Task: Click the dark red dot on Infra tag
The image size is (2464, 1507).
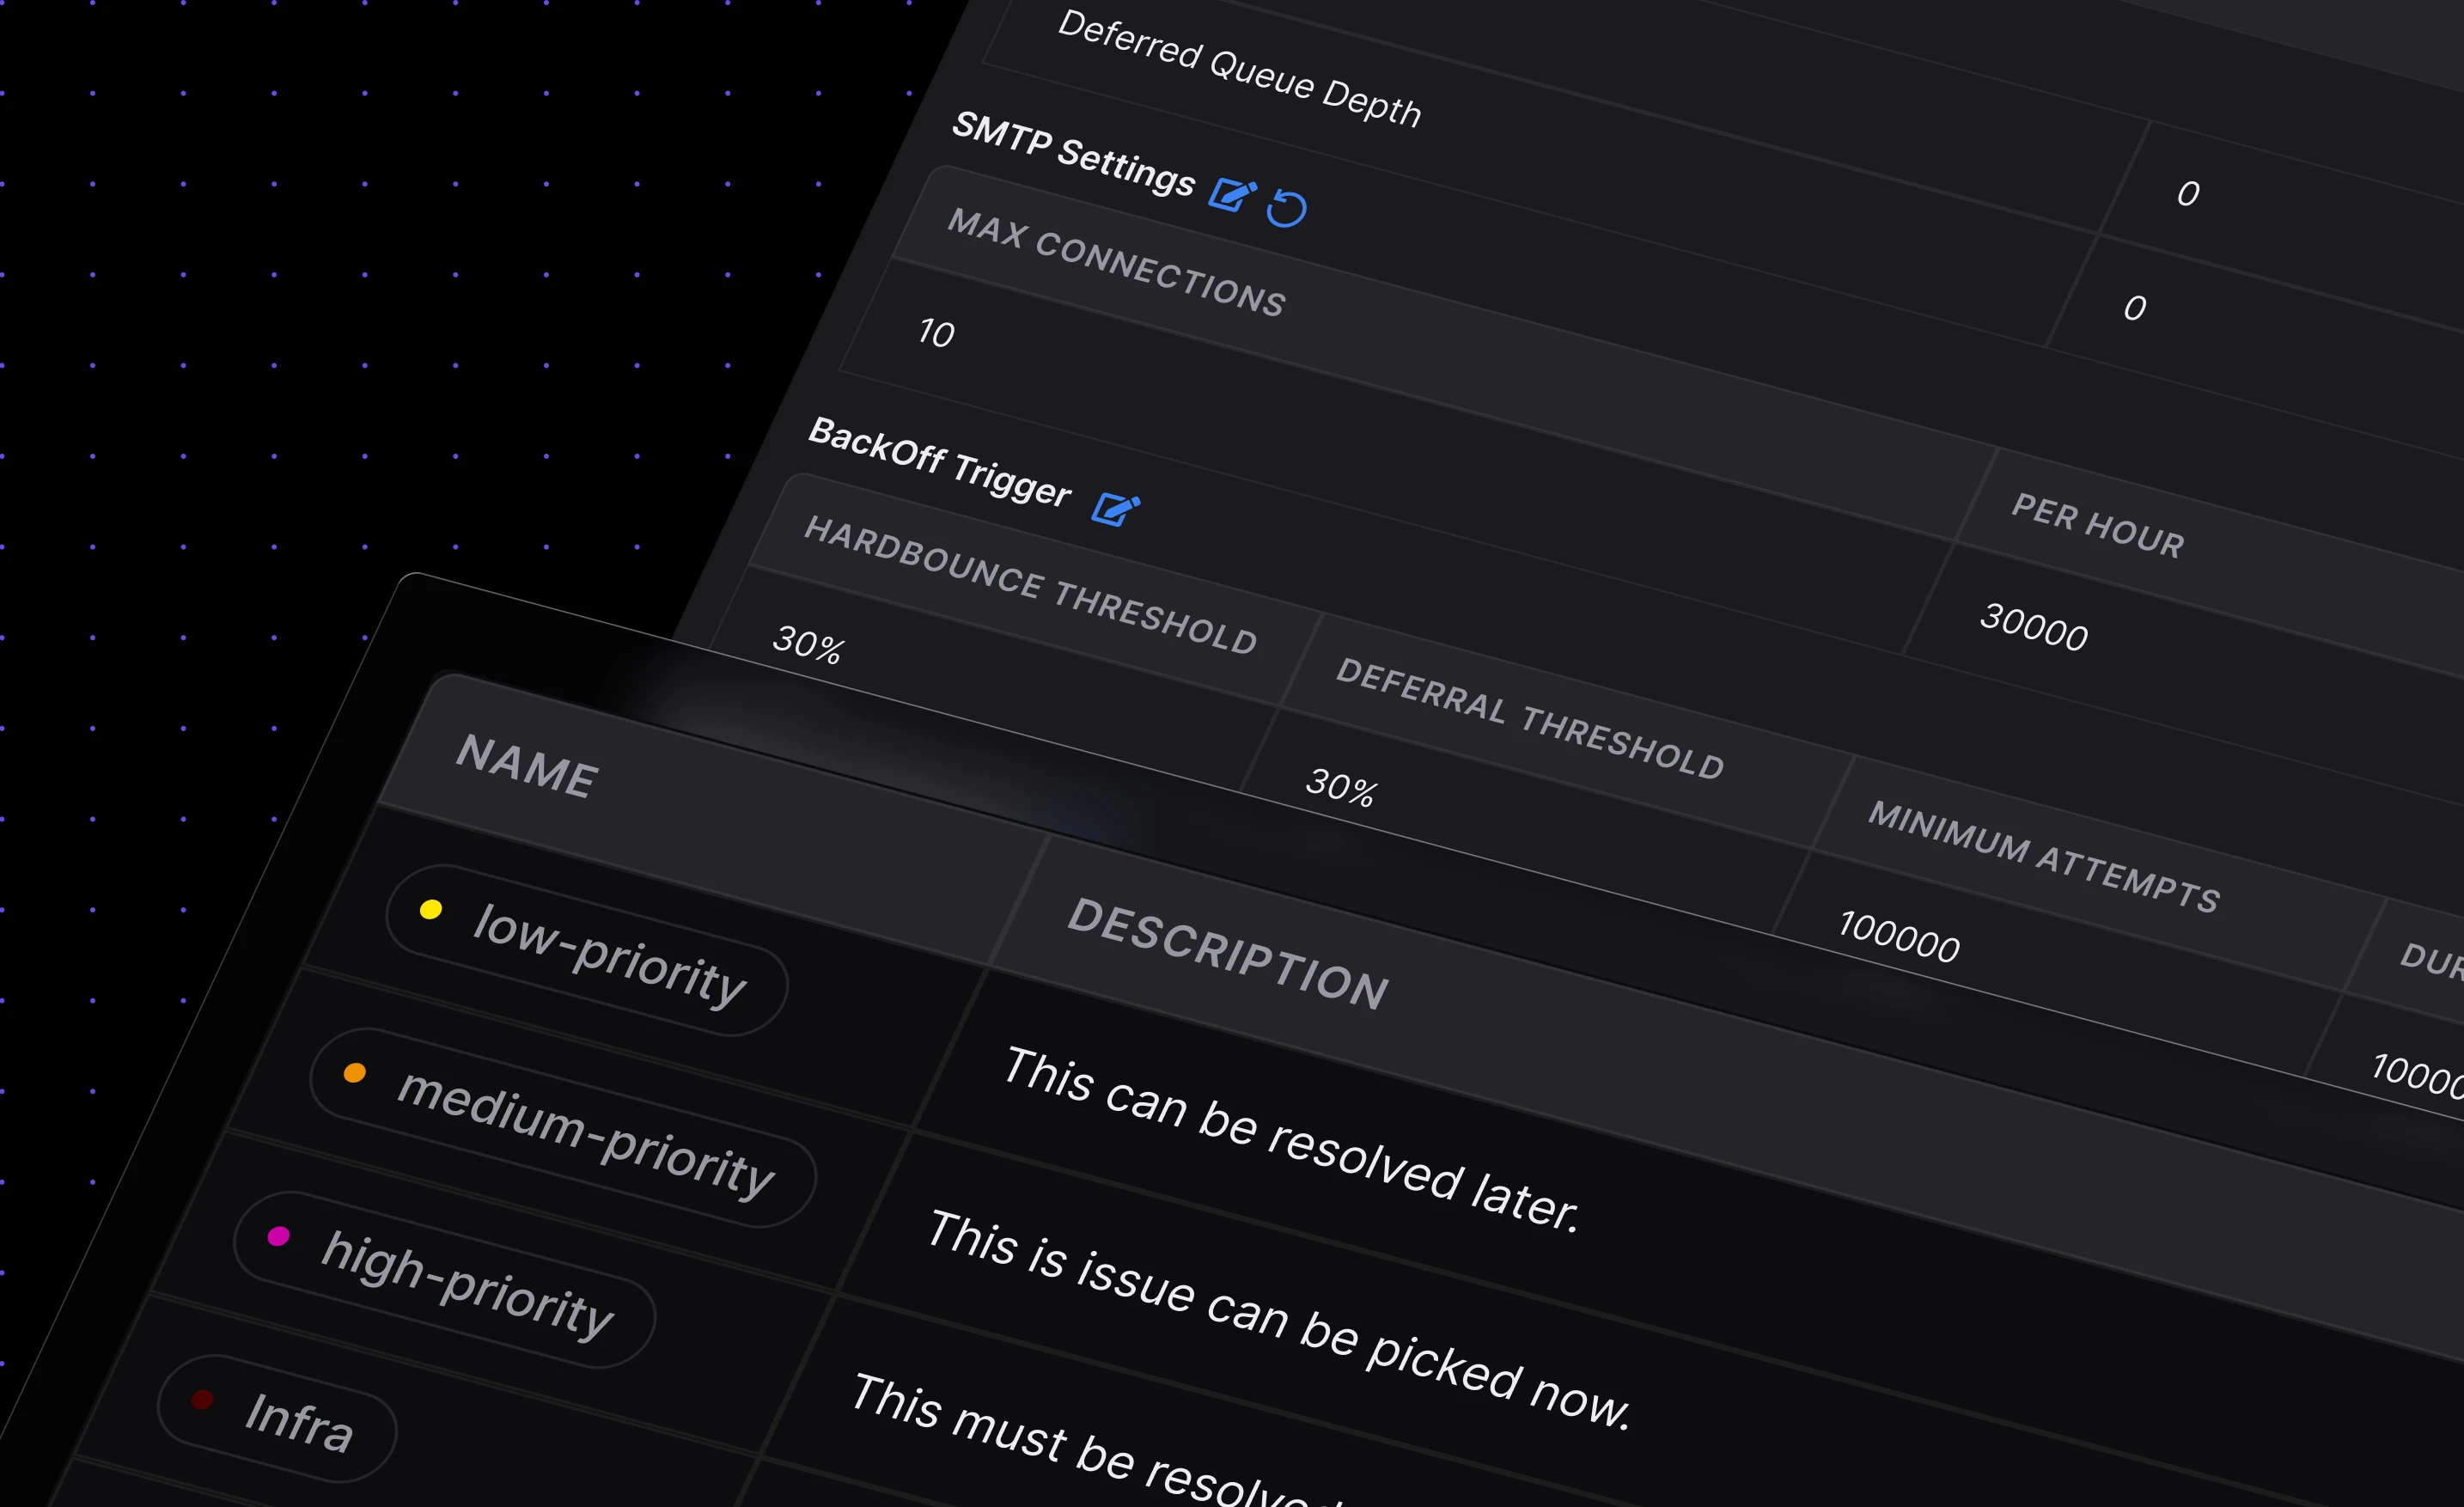Action: (203, 1399)
